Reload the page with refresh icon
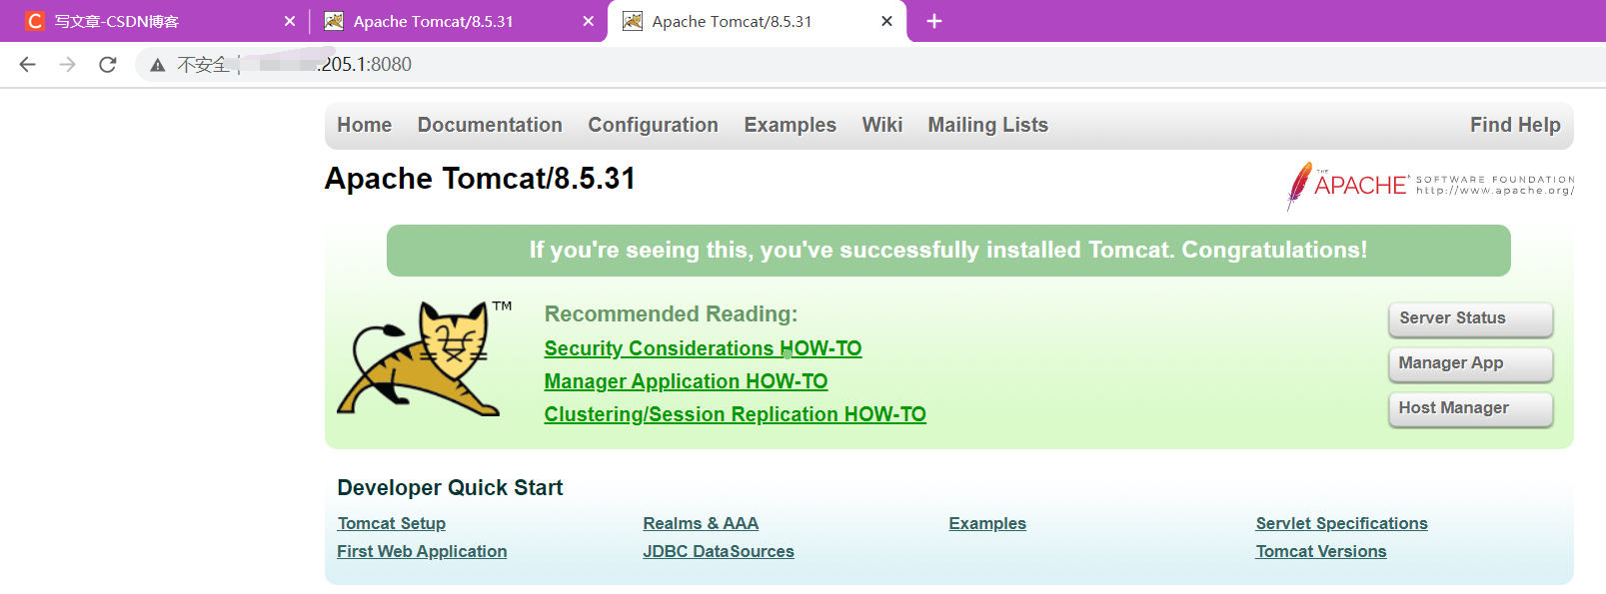Viewport: 1606px width, 594px height. [108, 64]
